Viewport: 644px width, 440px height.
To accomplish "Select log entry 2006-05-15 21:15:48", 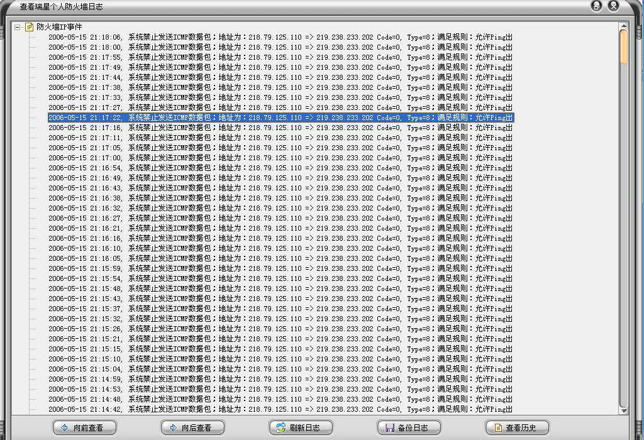I will tap(281, 289).
